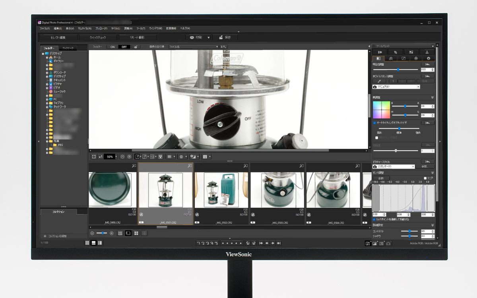
Task: Select the crop tool in tool palette
Action: pos(395,52)
